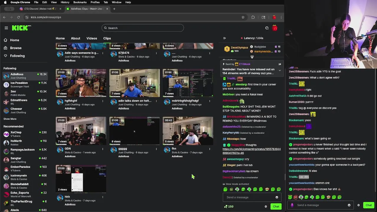Click Show More under Following list
This screenshot has width=377, height=212.
tap(10, 119)
